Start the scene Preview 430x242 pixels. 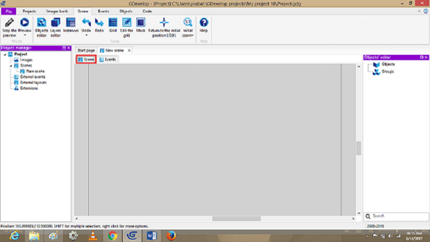click(x=24, y=23)
